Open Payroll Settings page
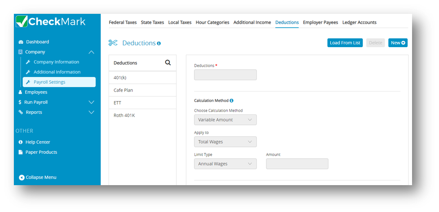The image size is (439, 212). 59,82
